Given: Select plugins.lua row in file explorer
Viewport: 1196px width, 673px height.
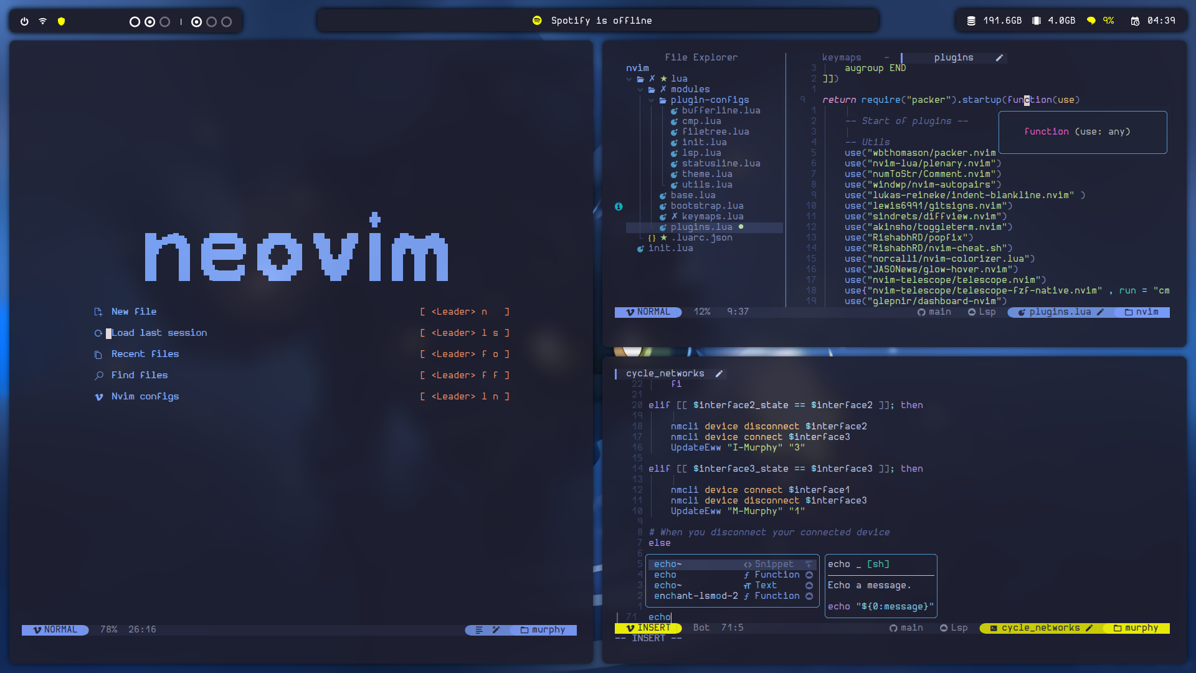Looking at the screenshot, I should [704, 227].
